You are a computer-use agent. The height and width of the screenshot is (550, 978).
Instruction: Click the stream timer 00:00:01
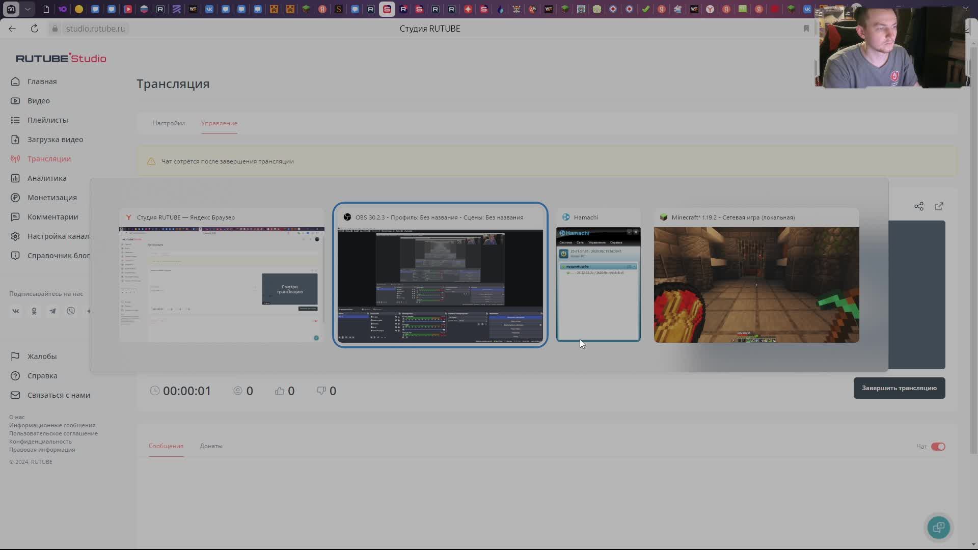click(x=187, y=391)
